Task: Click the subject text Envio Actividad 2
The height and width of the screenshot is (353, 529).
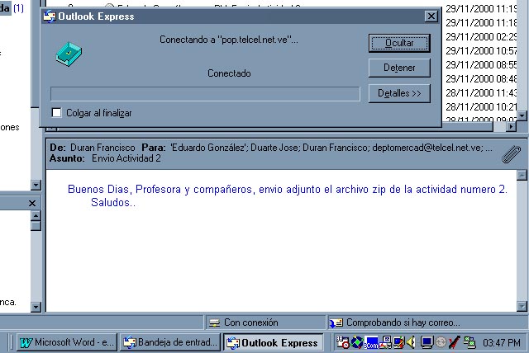Action: (126, 158)
